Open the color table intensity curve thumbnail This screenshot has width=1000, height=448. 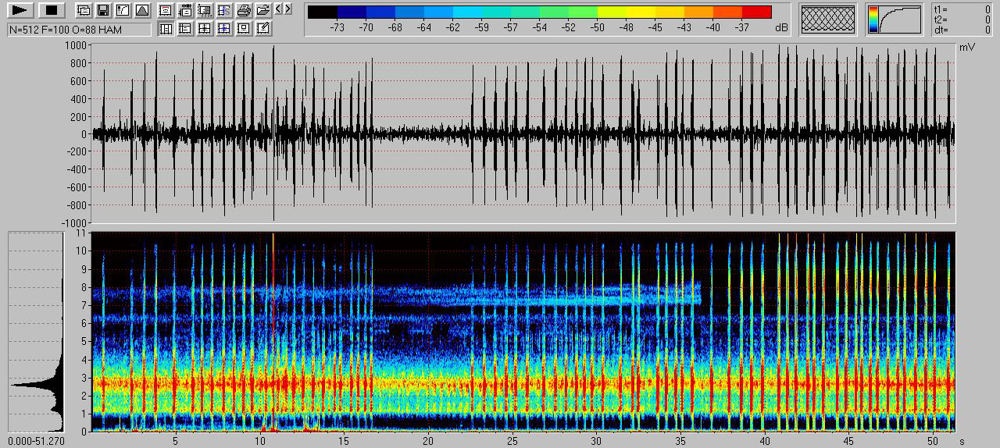pyautogui.click(x=894, y=20)
